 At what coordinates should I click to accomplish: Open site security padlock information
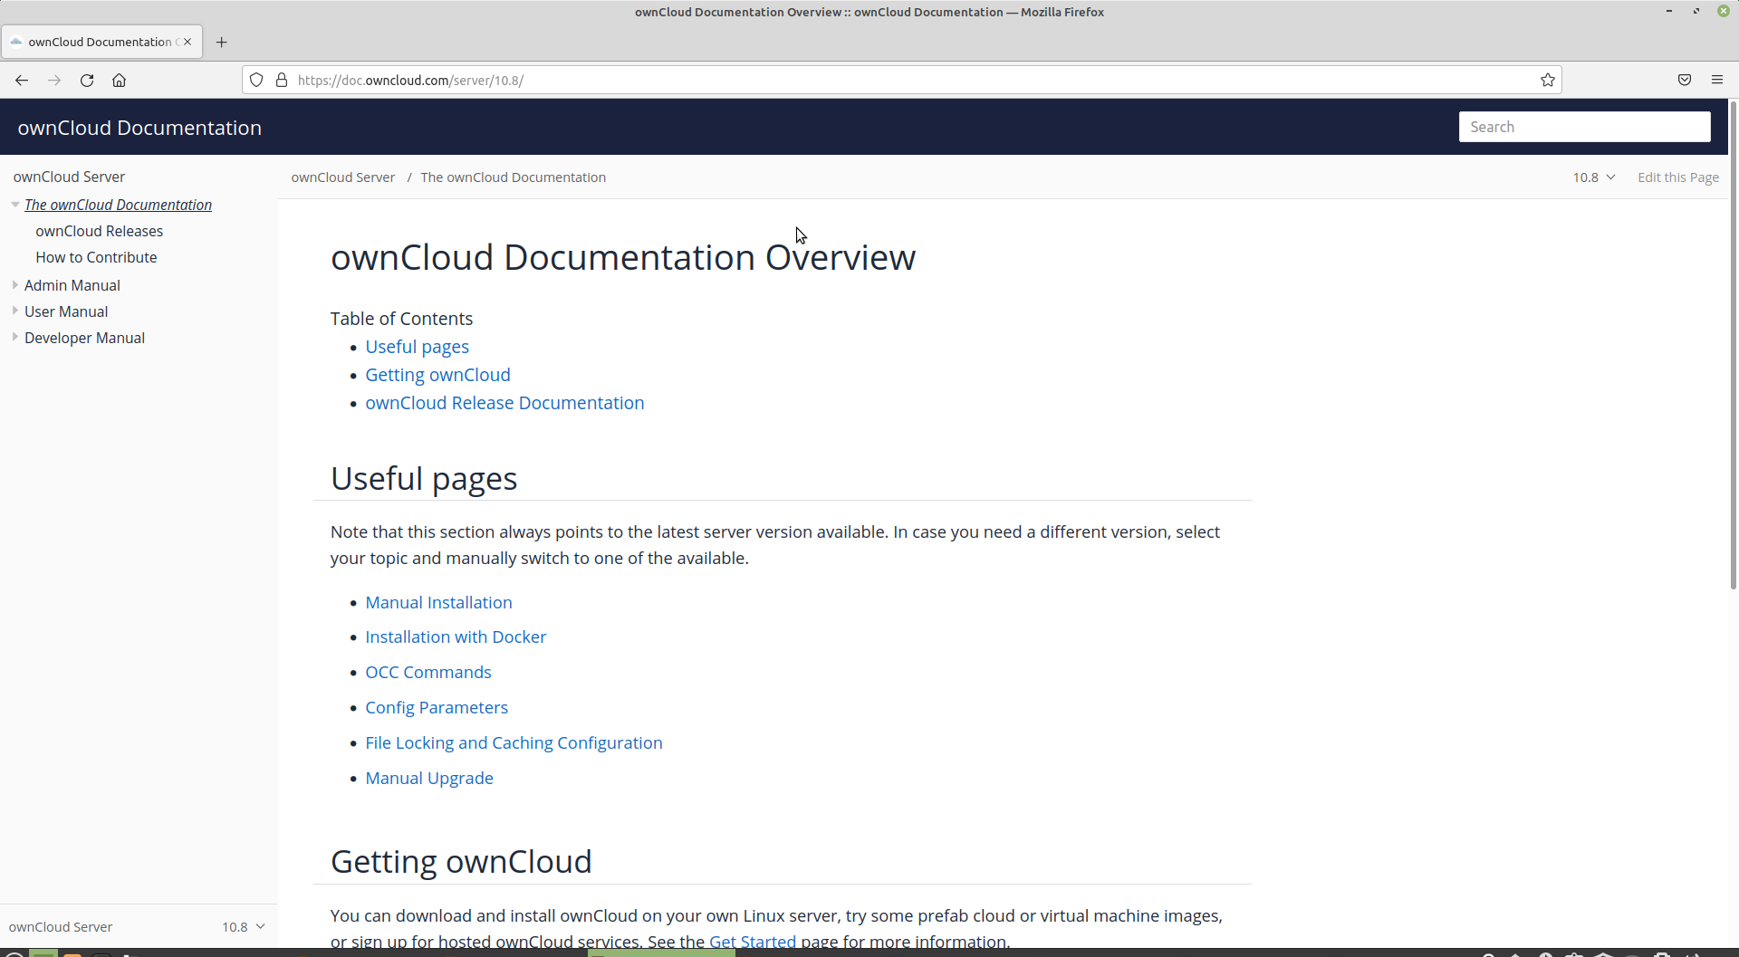[282, 80]
